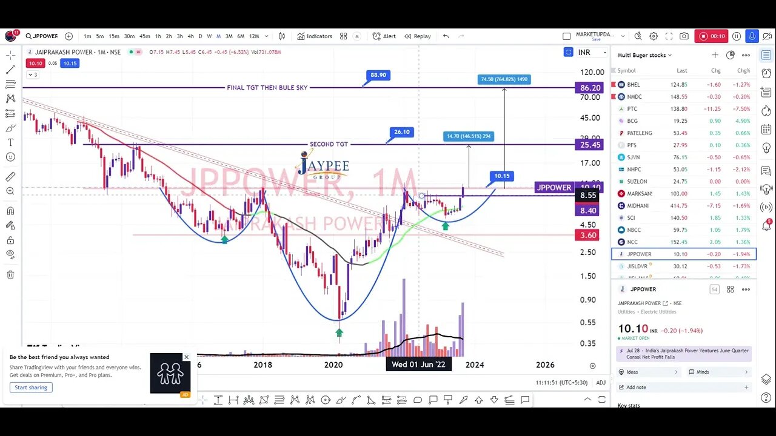Open the watchlist panel icon
776x436 pixels.
pyautogui.click(x=766, y=55)
